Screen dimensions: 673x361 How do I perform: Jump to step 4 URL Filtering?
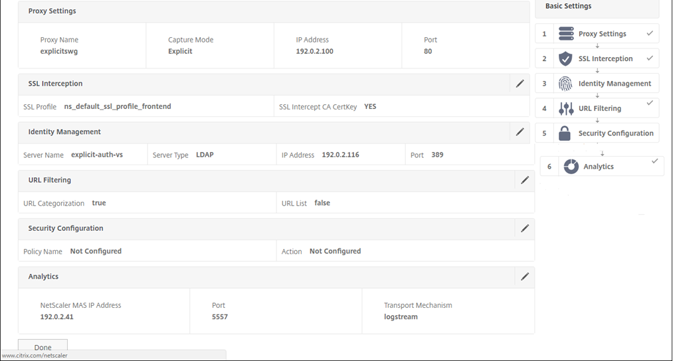(599, 108)
